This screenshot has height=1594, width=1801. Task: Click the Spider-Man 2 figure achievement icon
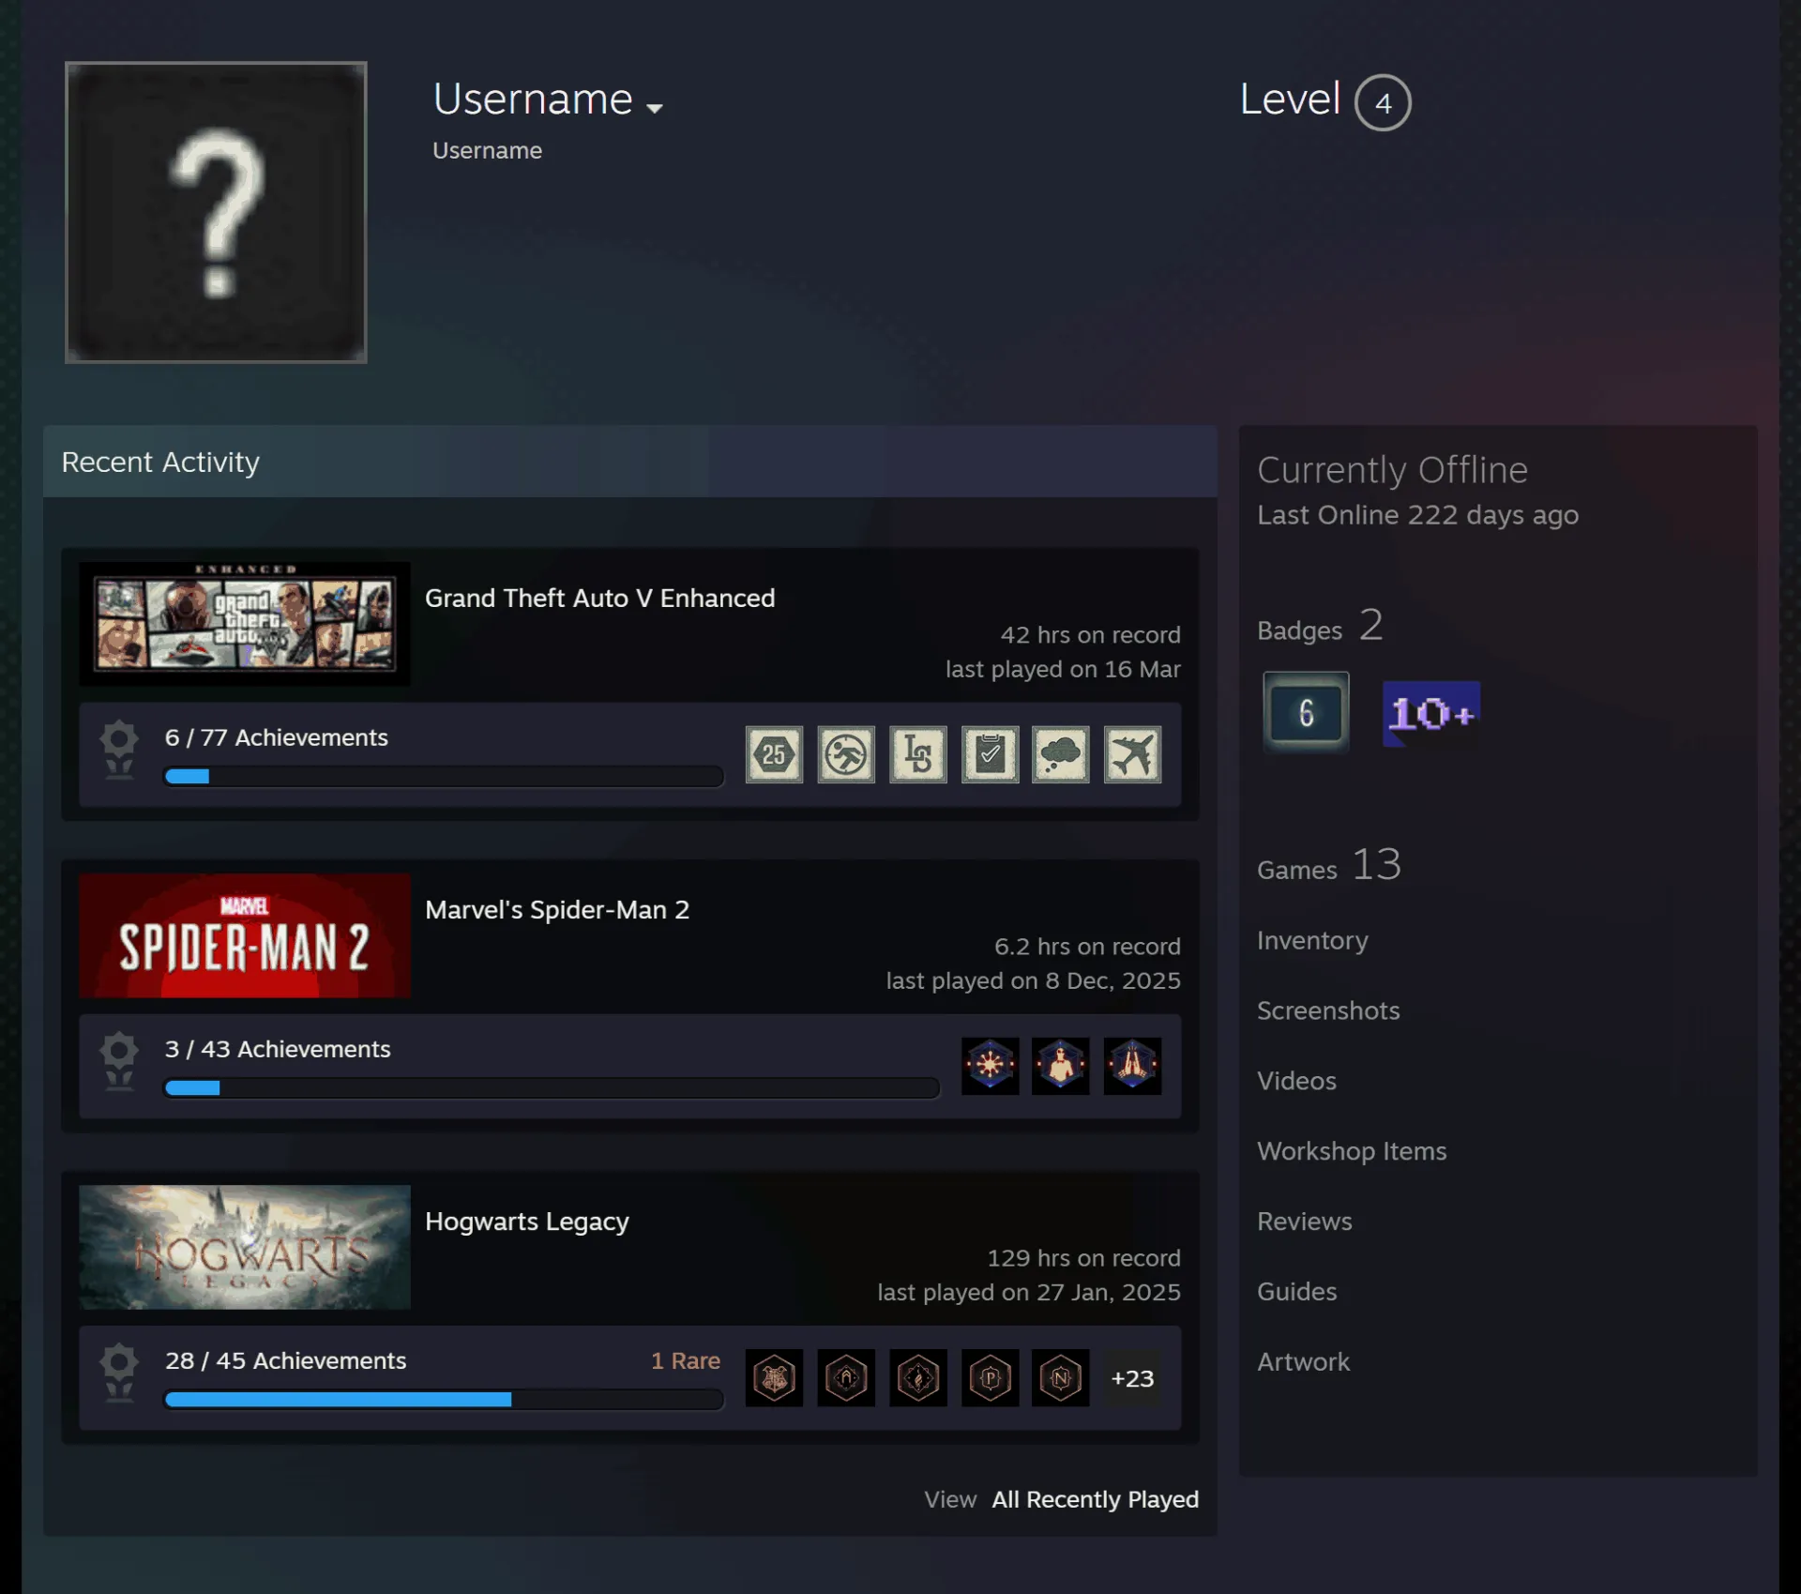coord(1061,1066)
